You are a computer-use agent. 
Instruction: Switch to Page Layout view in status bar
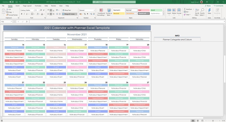pos(198,121)
